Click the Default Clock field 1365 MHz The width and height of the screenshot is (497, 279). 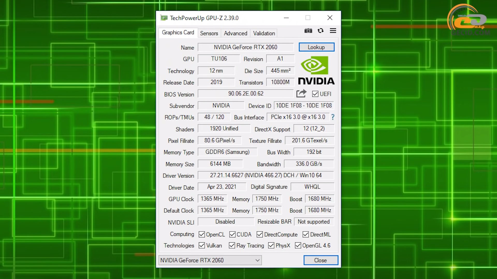coord(213,210)
